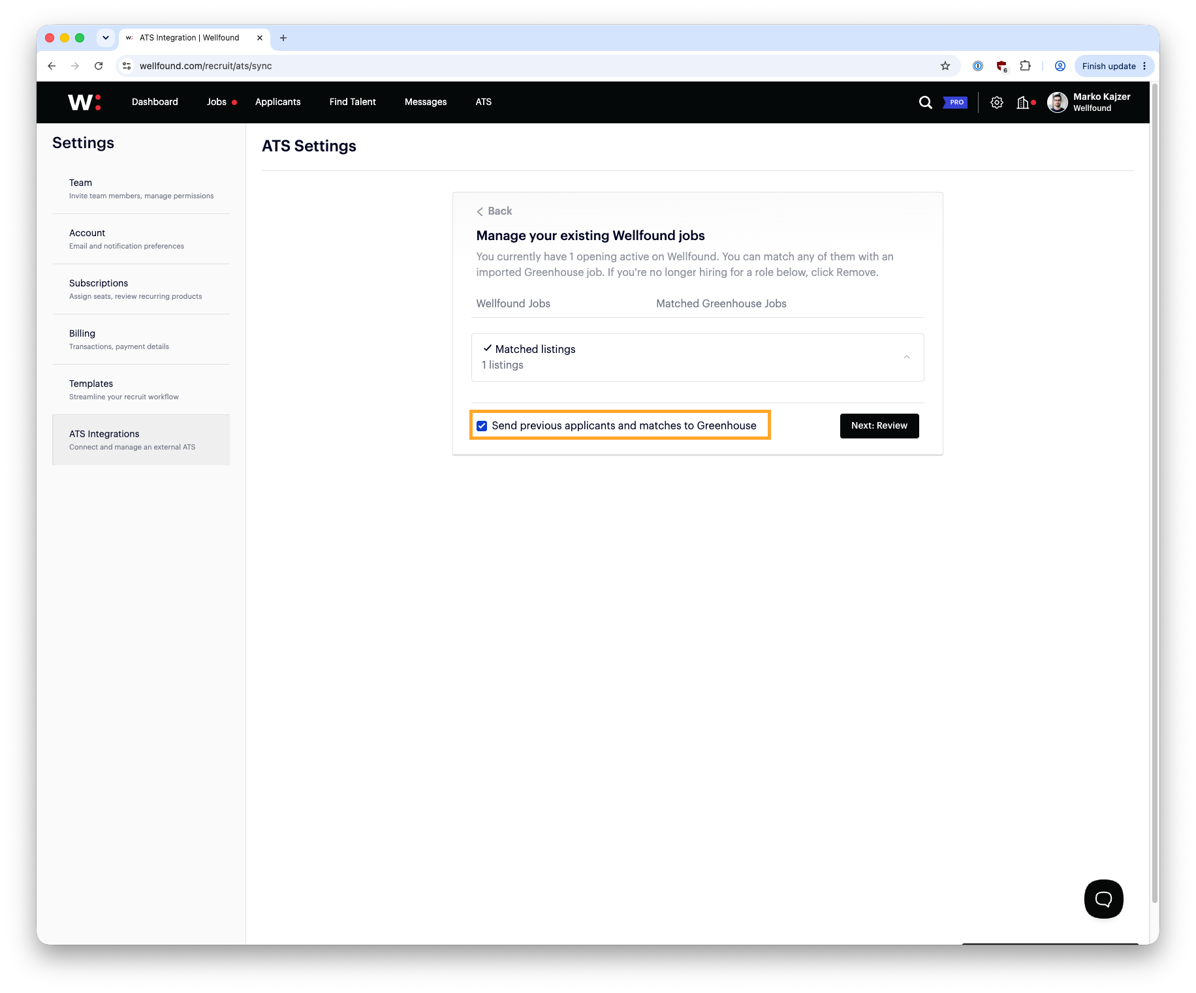Open ATS in top navigation

484,102
